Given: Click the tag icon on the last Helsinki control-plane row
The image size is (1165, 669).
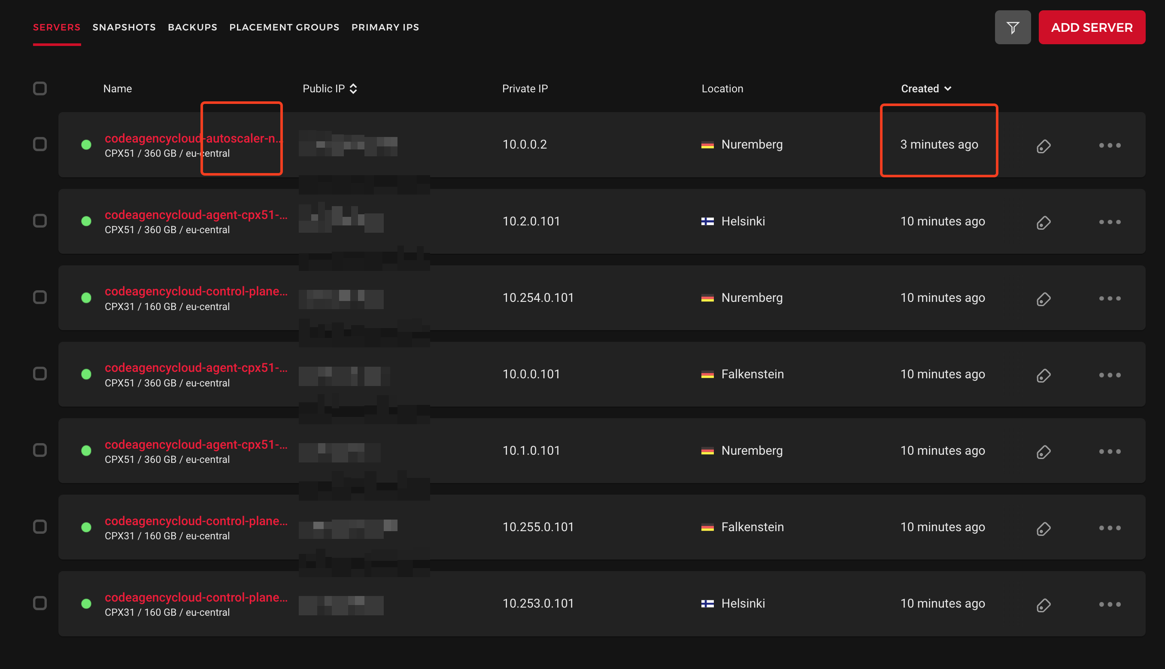Looking at the screenshot, I should [1043, 605].
